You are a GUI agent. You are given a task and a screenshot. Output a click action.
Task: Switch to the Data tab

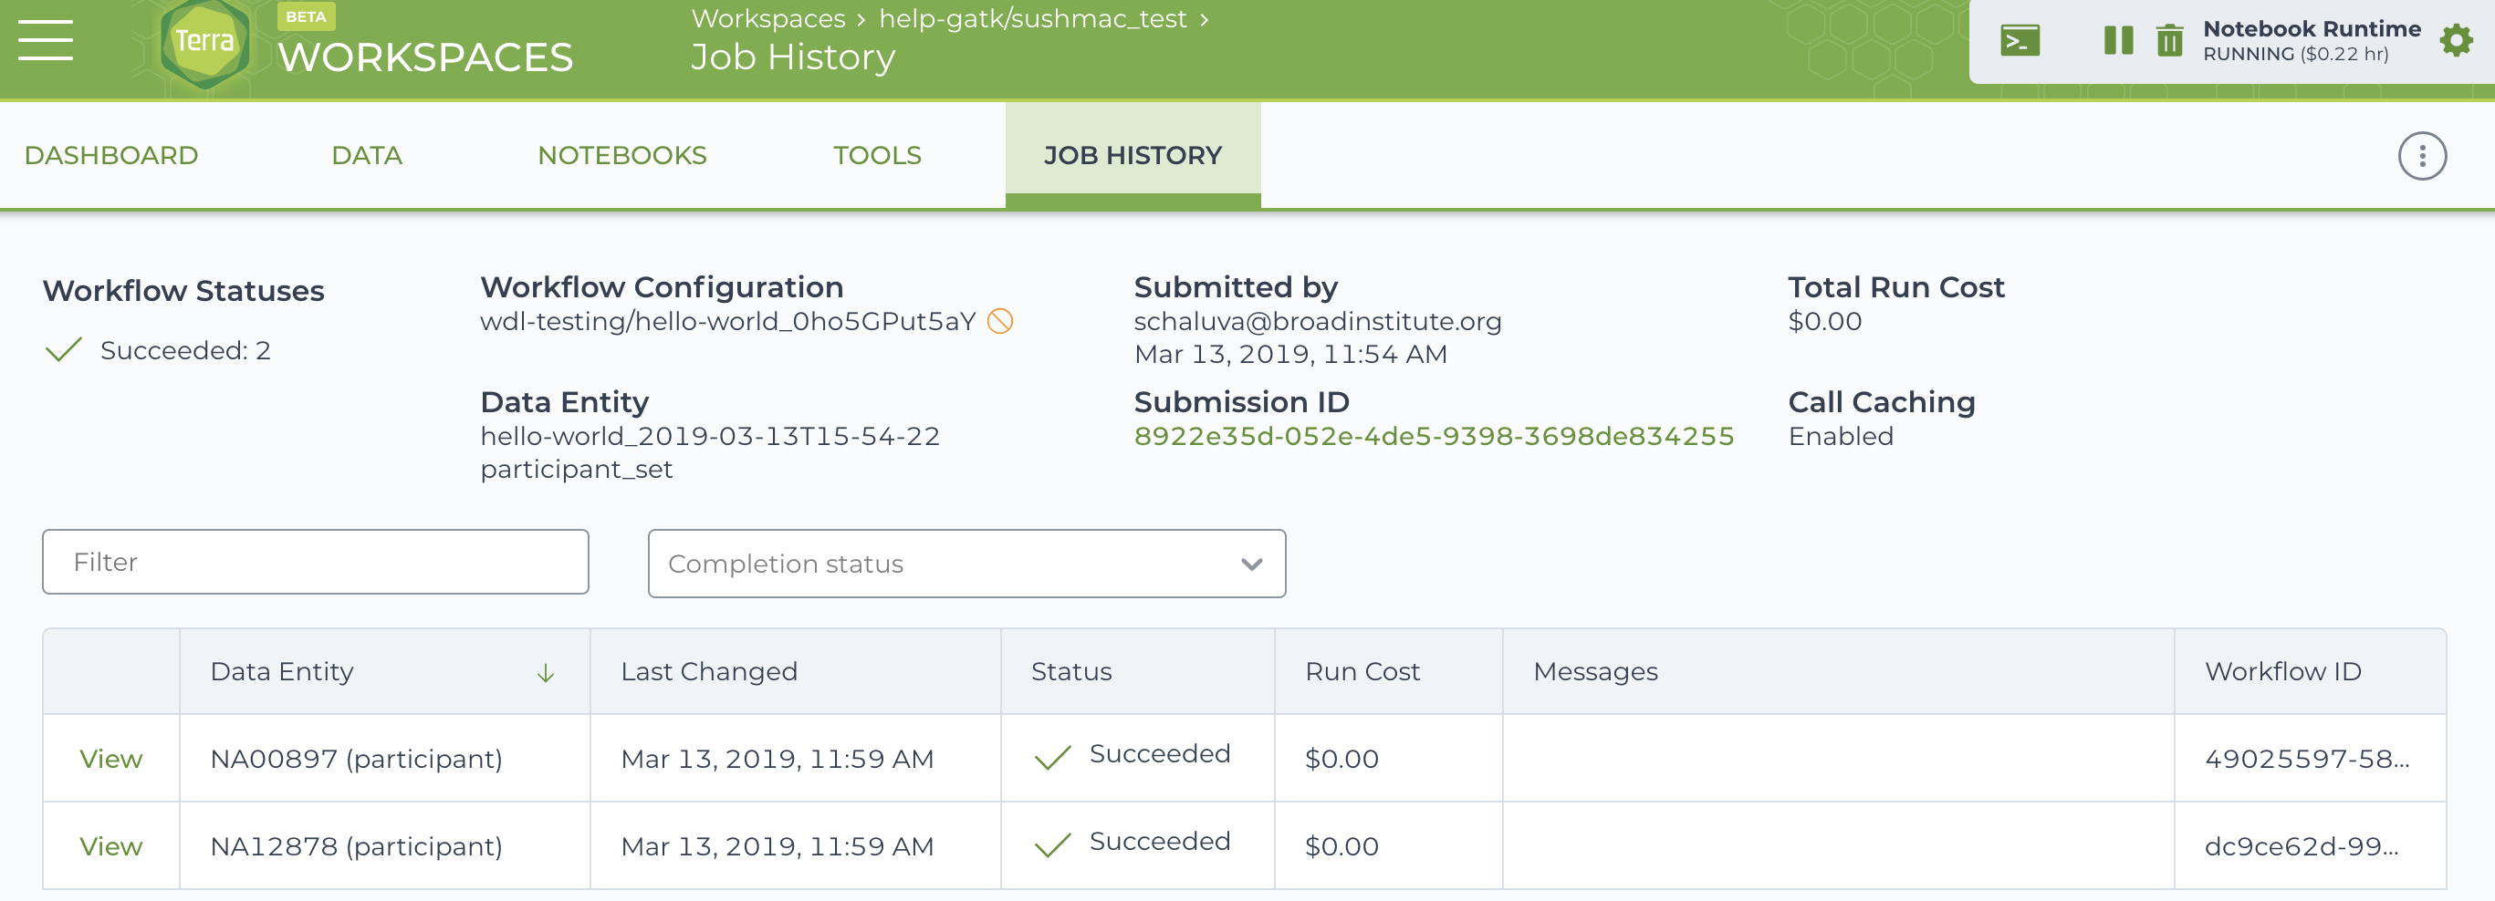coord(366,156)
